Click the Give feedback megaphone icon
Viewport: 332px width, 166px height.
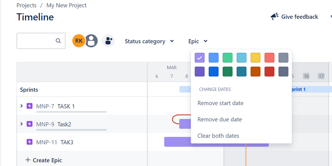[274, 17]
